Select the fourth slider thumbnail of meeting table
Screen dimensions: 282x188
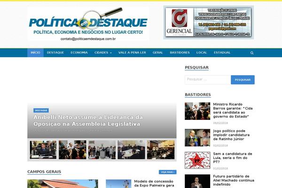click(131, 149)
